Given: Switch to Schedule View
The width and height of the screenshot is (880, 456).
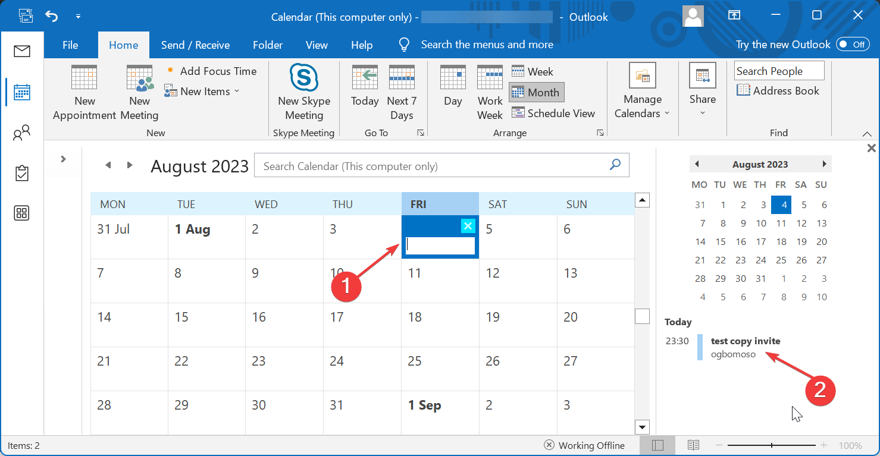Looking at the screenshot, I should pos(553,113).
